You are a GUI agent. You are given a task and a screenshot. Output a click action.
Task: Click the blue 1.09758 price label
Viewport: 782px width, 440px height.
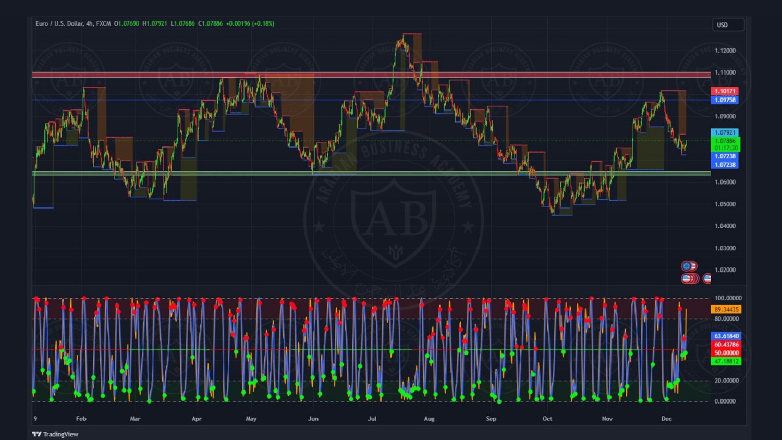point(724,100)
